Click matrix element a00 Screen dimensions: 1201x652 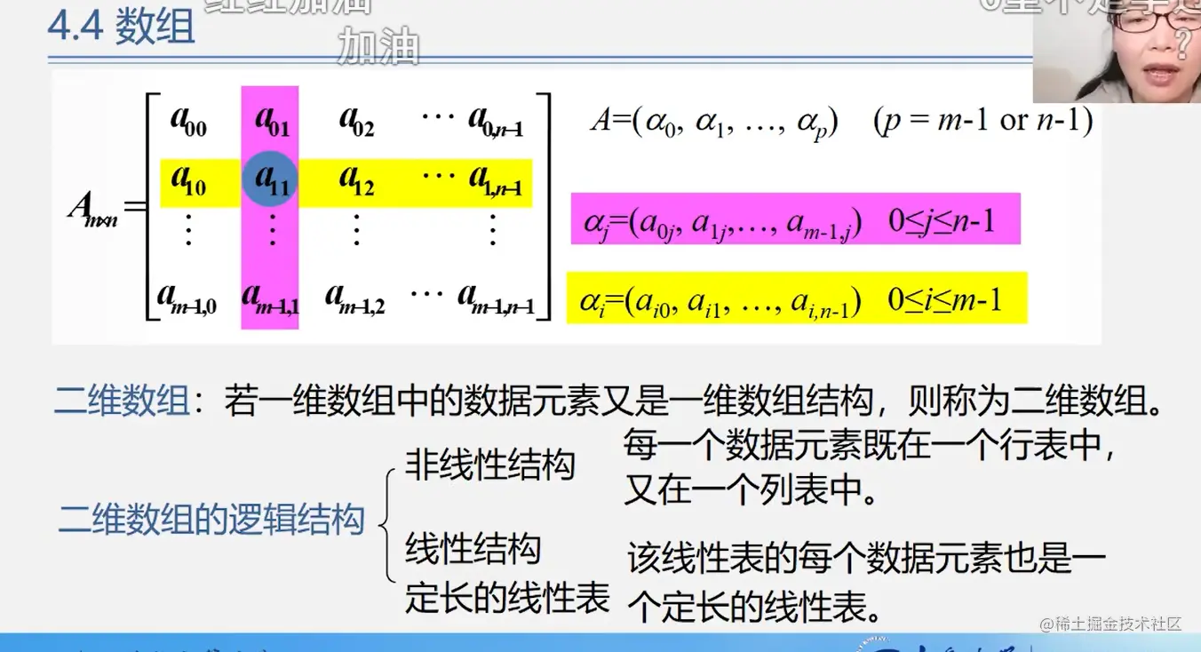point(188,121)
